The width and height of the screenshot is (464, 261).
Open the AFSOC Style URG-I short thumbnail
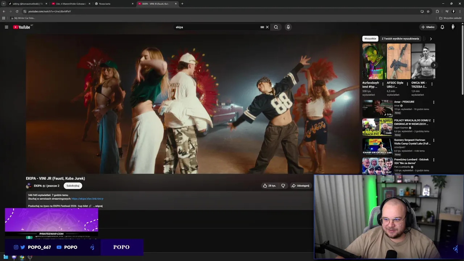pos(399,61)
